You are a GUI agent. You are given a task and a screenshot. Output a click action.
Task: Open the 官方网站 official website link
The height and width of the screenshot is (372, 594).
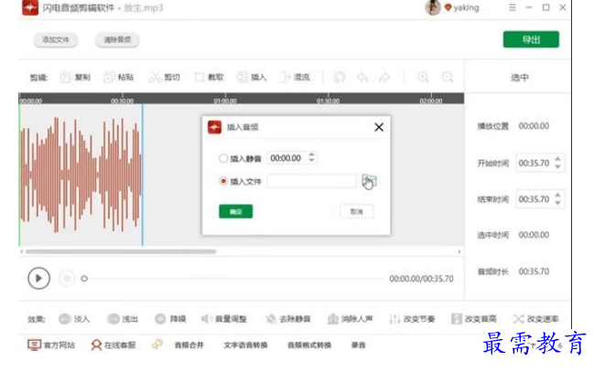pos(51,345)
